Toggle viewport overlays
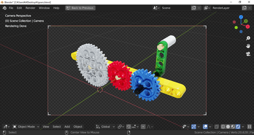This screenshot has height=135, width=254. pos(205,127)
